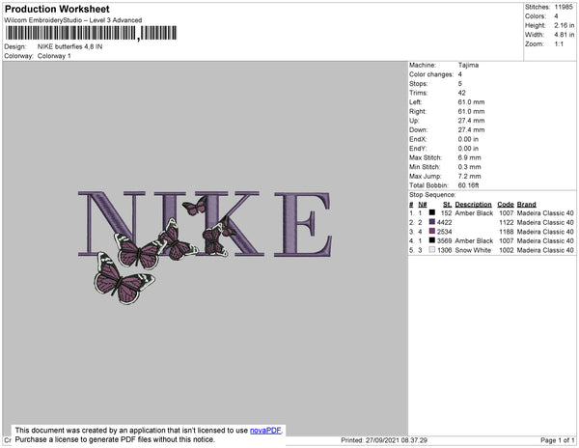Select the dark purple swatch beside 4422
This screenshot has height=448, width=579.
[x=432, y=222]
